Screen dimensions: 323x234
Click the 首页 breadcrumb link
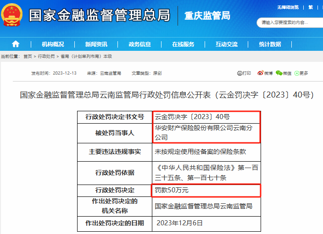[x=28, y=56]
